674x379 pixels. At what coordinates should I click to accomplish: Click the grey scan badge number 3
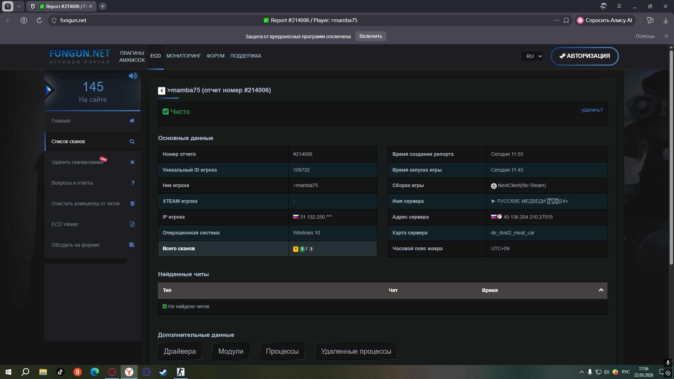pos(311,249)
